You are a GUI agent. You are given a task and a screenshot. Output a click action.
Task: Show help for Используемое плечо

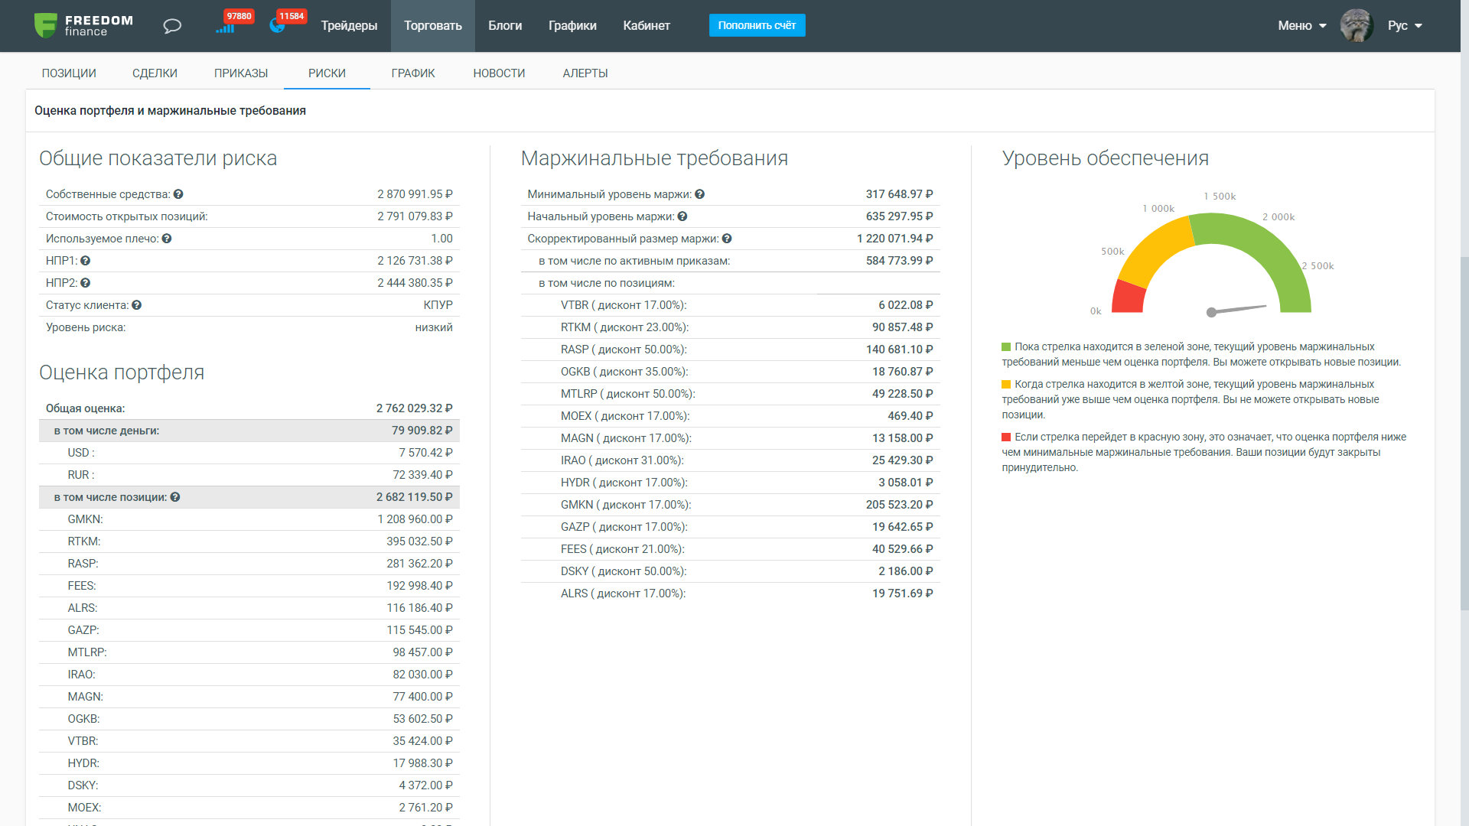[x=167, y=239]
